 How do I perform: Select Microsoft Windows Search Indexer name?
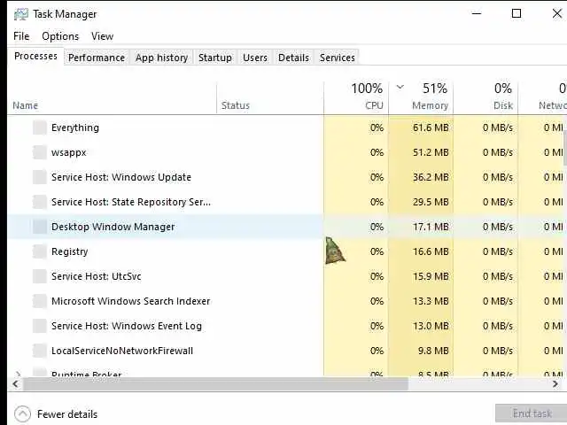(130, 301)
